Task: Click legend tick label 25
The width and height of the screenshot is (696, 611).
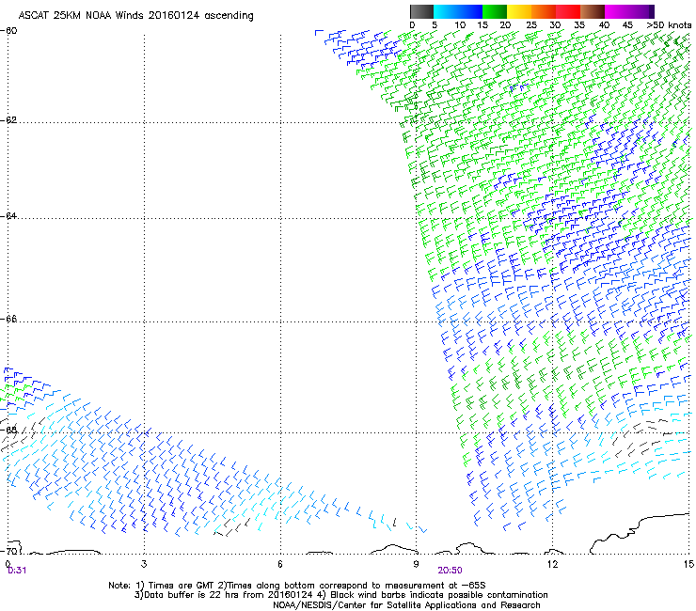Action: click(x=531, y=25)
